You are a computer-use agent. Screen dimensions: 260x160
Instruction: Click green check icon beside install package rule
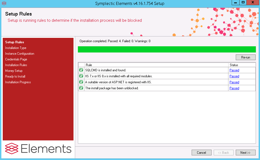tap(81, 88)
